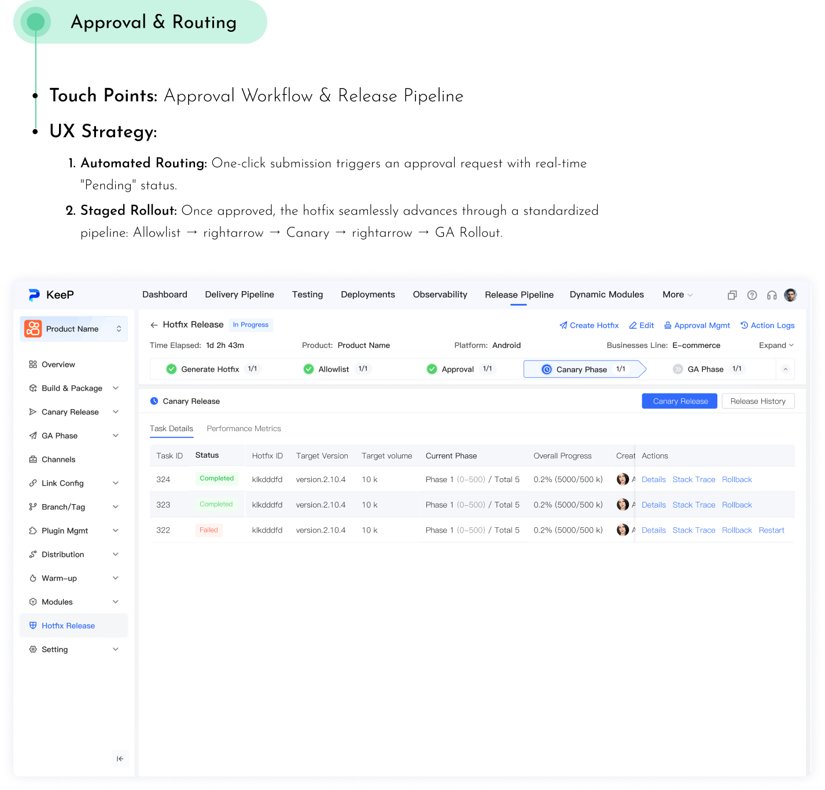Viewport: 825px width, 790px height.
Task: Switch to the Testing menu
Action: [308, 295]
